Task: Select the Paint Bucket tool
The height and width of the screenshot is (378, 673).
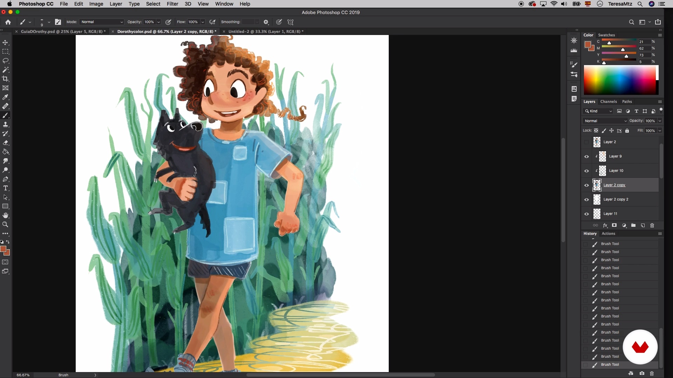Action: (x=5, y=152)
